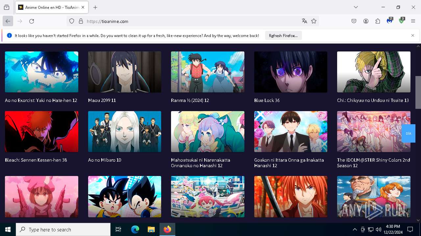Screen dimensions: 421x236
Task: Open the red-haired swordsman thumbnail
Action: point(291,197)
